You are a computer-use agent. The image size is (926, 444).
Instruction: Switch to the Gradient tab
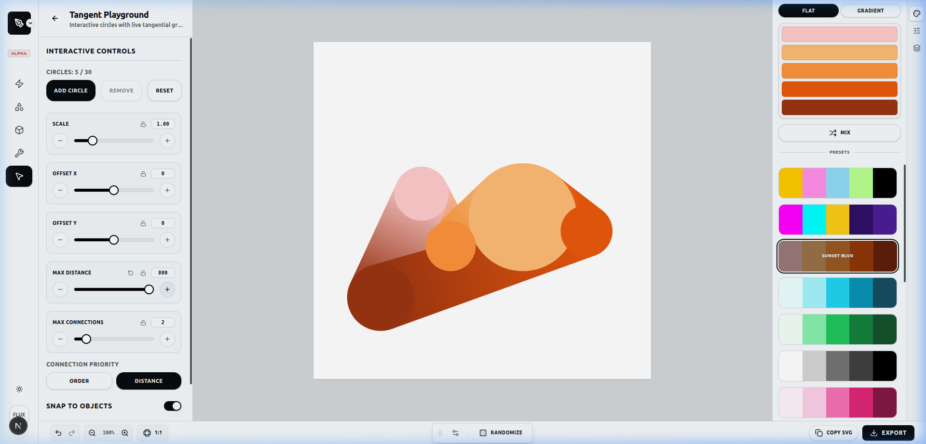[x=870, y=11]
